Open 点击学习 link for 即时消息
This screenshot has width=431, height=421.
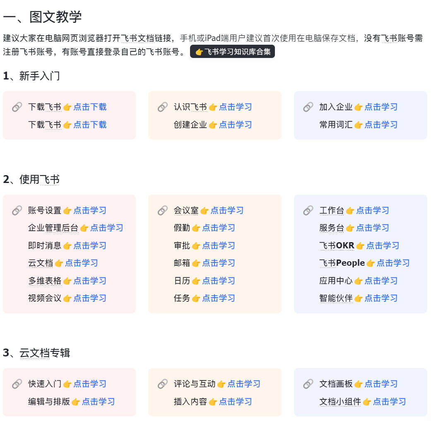coord(90,245)
